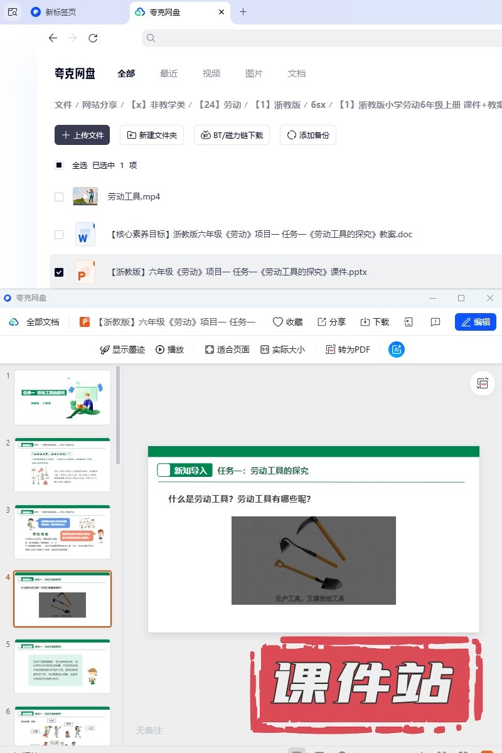Click the AI assistant icon in viewer toolbar

click(396, 350)
